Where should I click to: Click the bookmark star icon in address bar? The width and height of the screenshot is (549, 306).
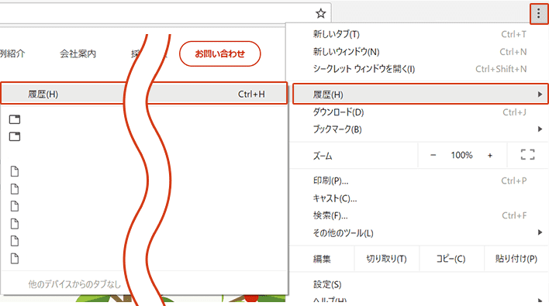(320, 14)
